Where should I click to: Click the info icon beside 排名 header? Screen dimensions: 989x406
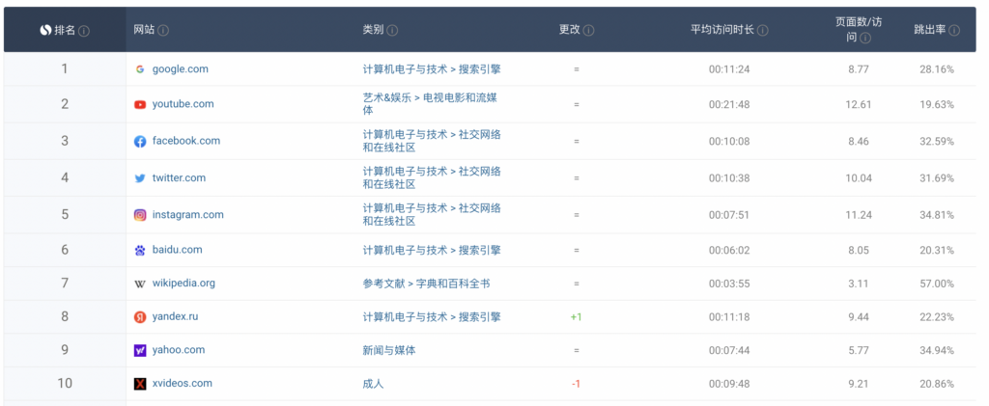coord(84,31)
